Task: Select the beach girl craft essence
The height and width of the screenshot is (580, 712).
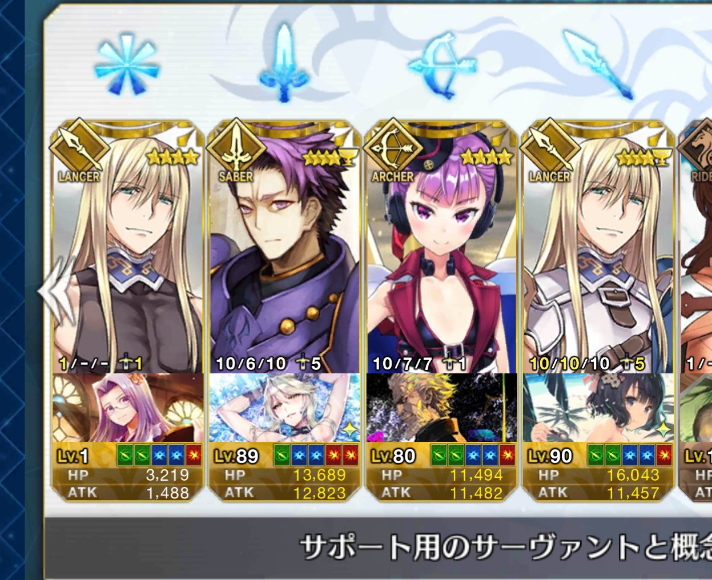Action: pos(599,408)
